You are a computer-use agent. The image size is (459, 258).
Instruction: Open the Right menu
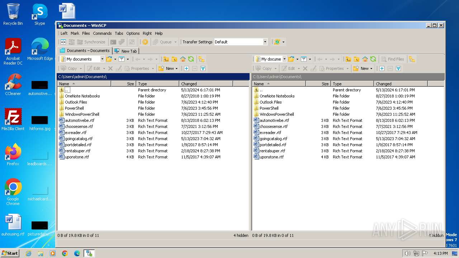147,33
